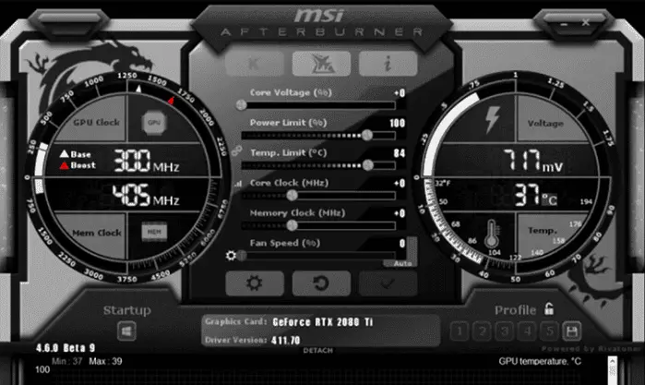645x385 pixels.
Task: Click the Boost clock legend label
Action: pos(83,165)
